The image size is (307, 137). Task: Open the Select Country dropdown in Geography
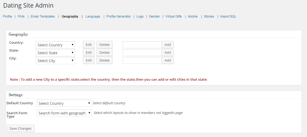(x=55, y=45)
